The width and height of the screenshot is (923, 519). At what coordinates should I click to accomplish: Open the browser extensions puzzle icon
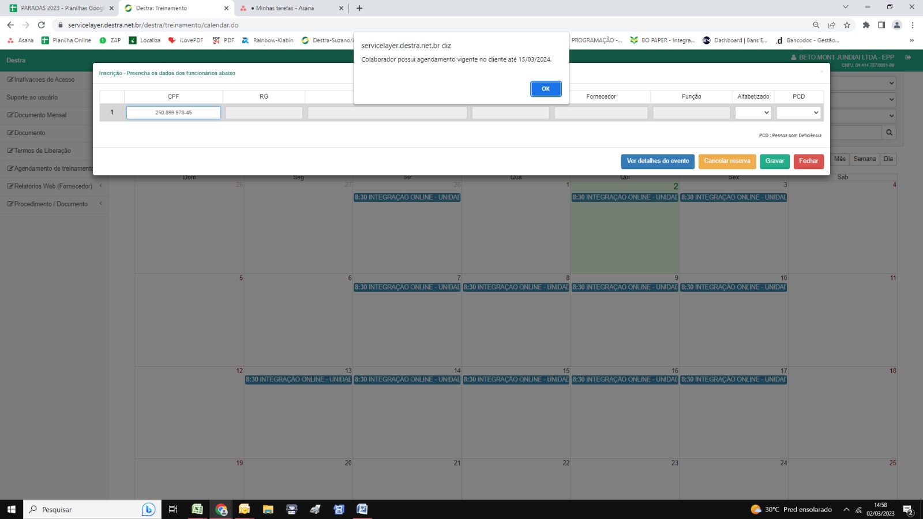(x=866, y=25)
